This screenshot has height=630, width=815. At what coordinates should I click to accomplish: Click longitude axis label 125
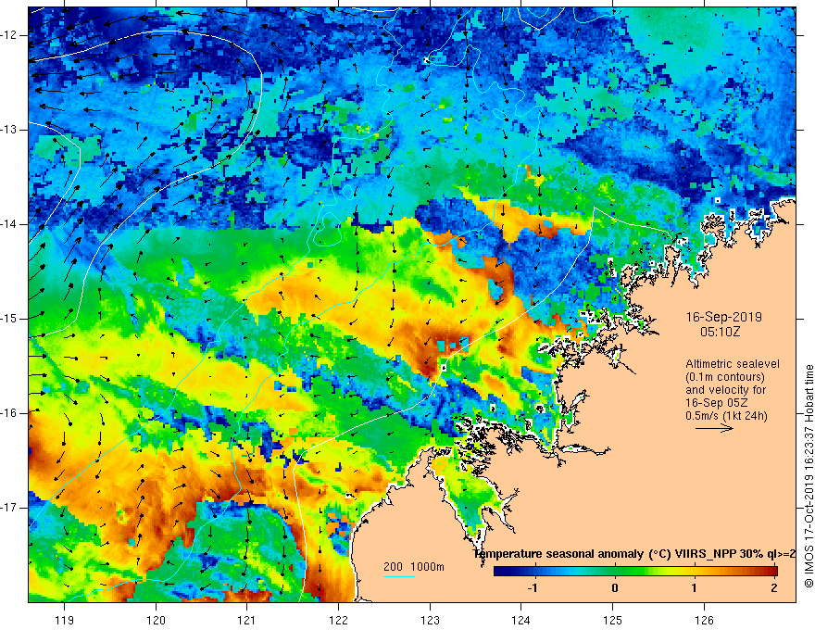pyautogui.click(x=613, y=620)
